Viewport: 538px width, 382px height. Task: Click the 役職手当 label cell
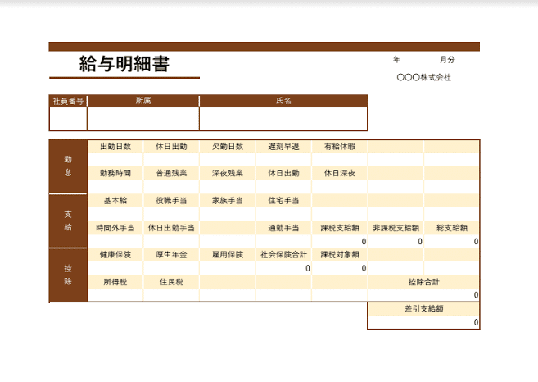point(171,201)
